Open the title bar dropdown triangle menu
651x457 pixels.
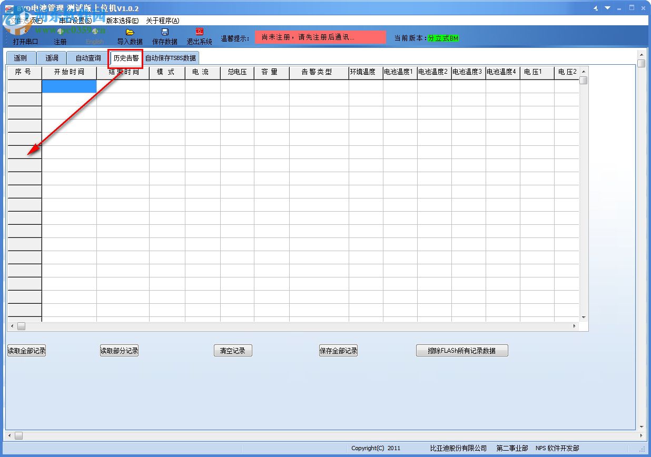607,8
